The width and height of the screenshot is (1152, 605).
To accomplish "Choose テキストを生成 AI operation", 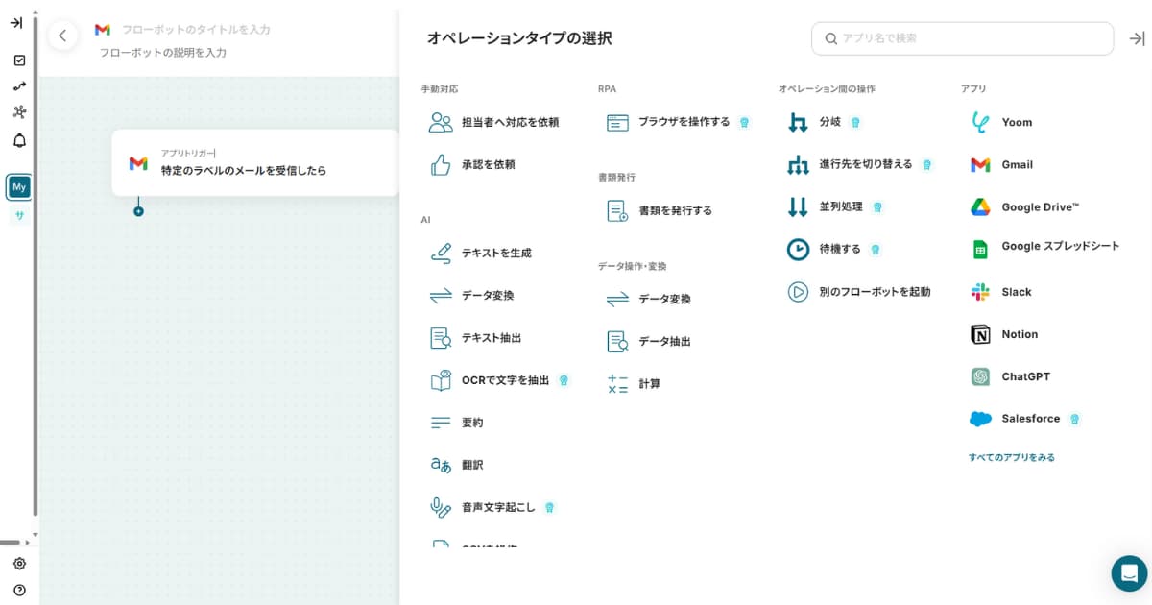I will pyautogui.click(x=495, y=253).
